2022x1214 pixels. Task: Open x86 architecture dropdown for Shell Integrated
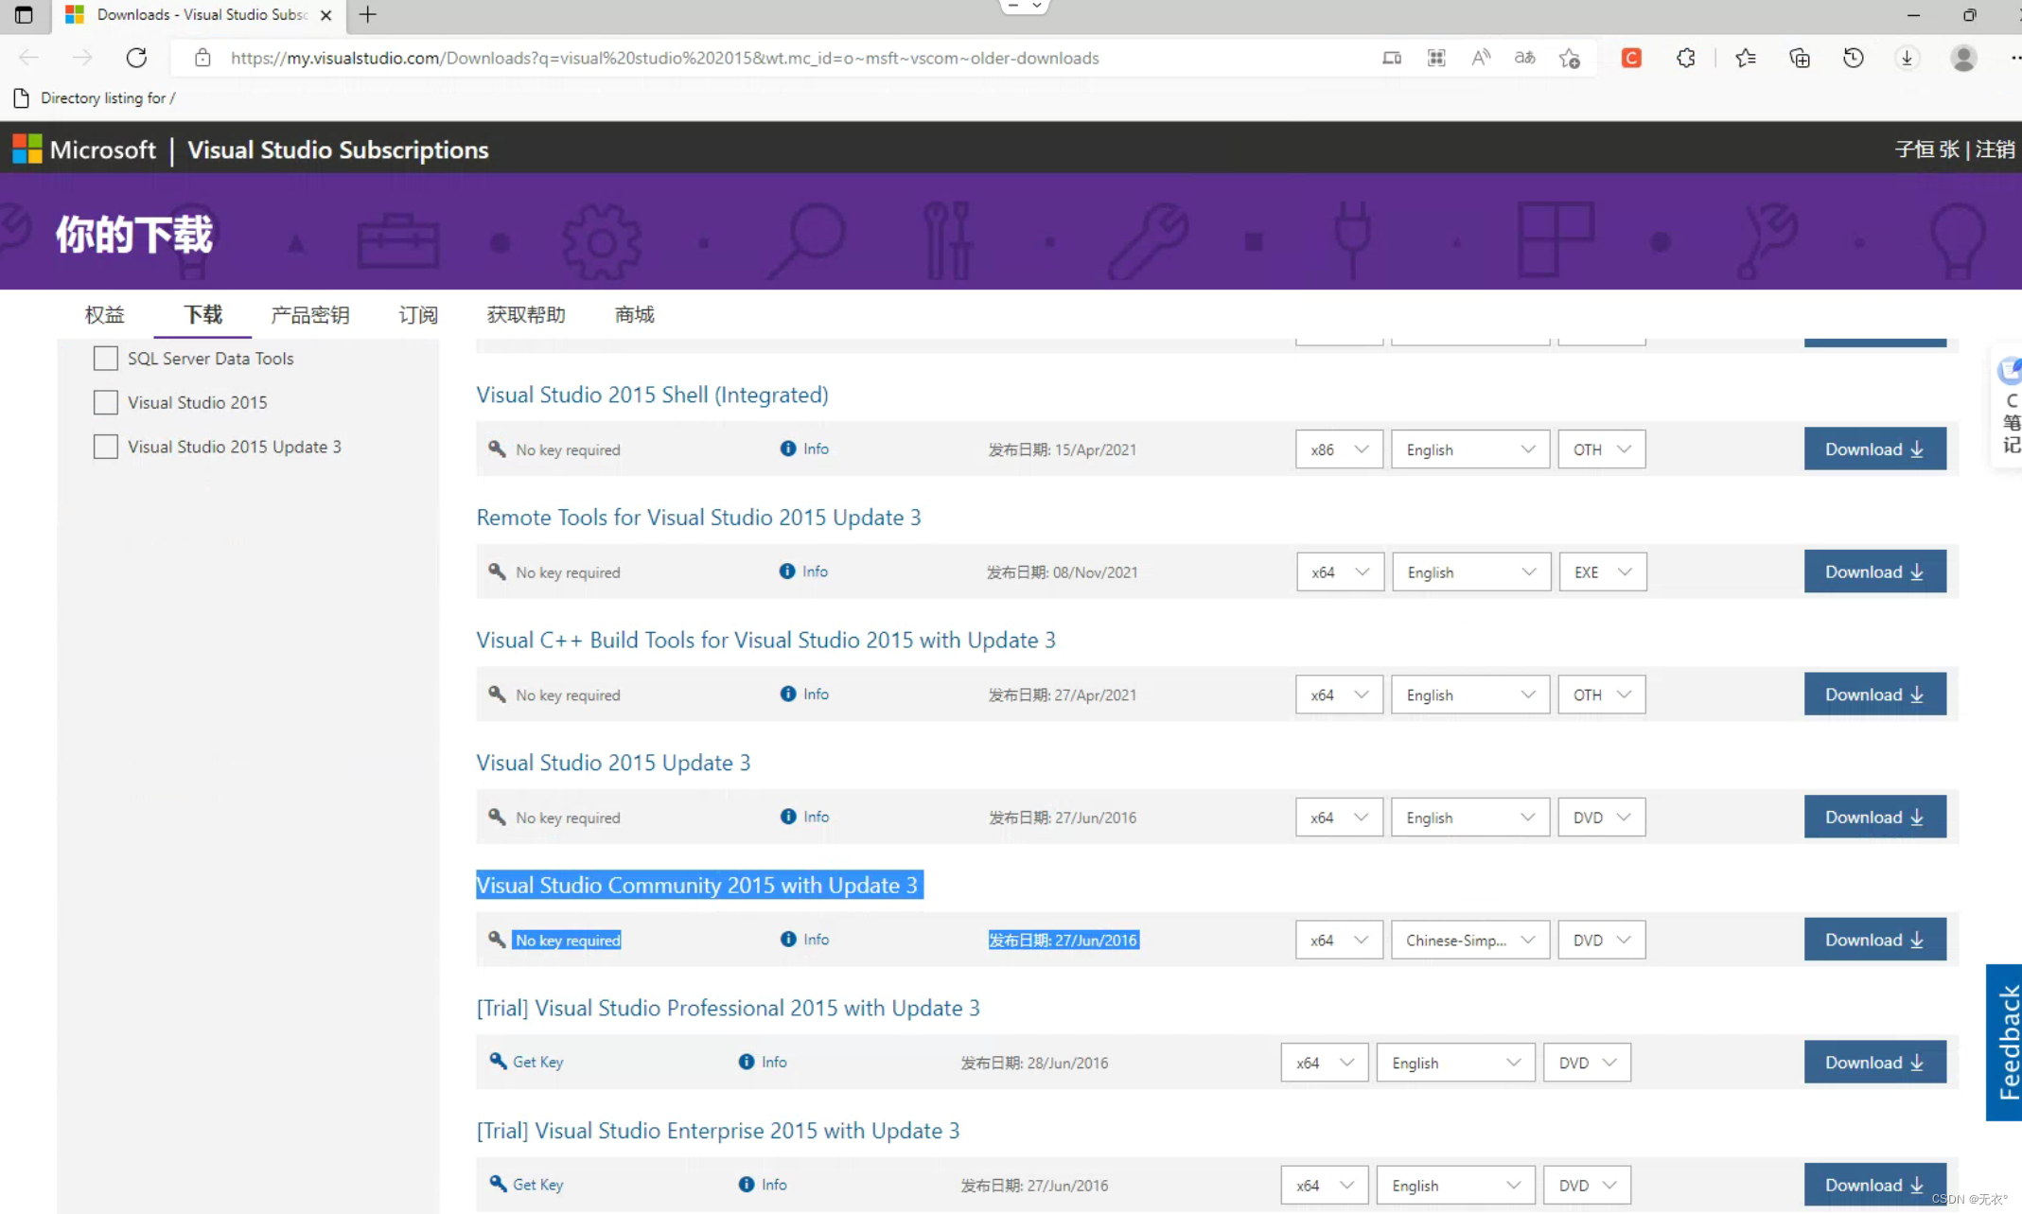(1339, 449)
